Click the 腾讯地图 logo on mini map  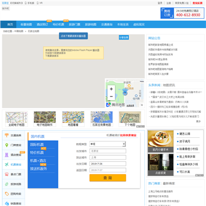tap(116, 105)
